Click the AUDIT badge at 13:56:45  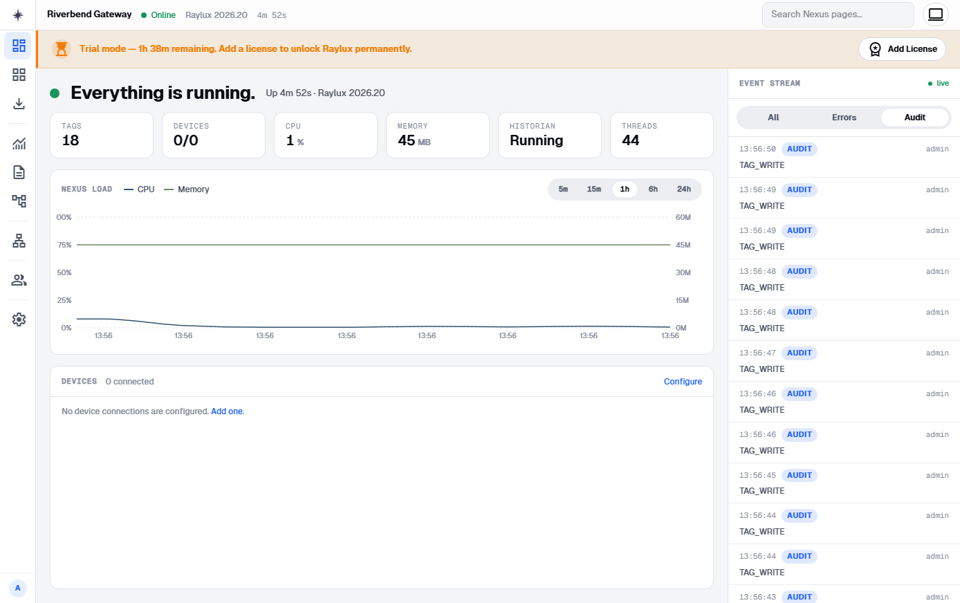pyautogui.click(x=800, y=476)
